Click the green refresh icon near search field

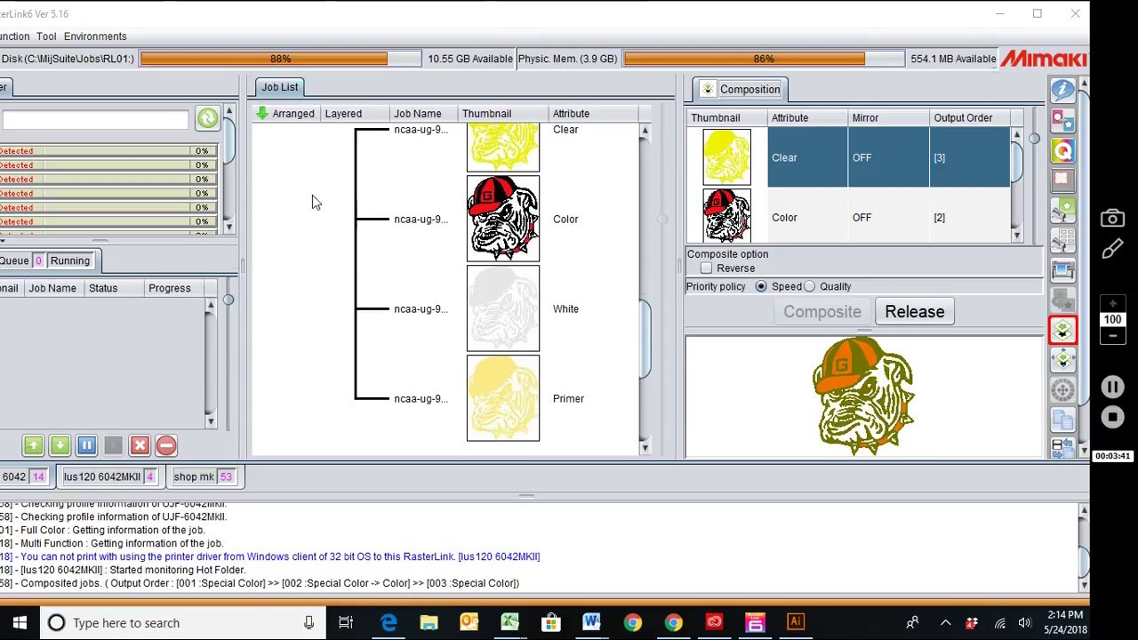pos(207,118)
